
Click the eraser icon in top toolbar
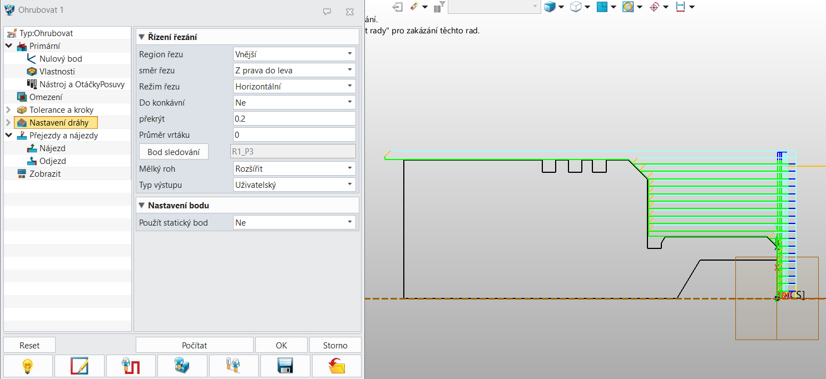(x=414, y=7)
